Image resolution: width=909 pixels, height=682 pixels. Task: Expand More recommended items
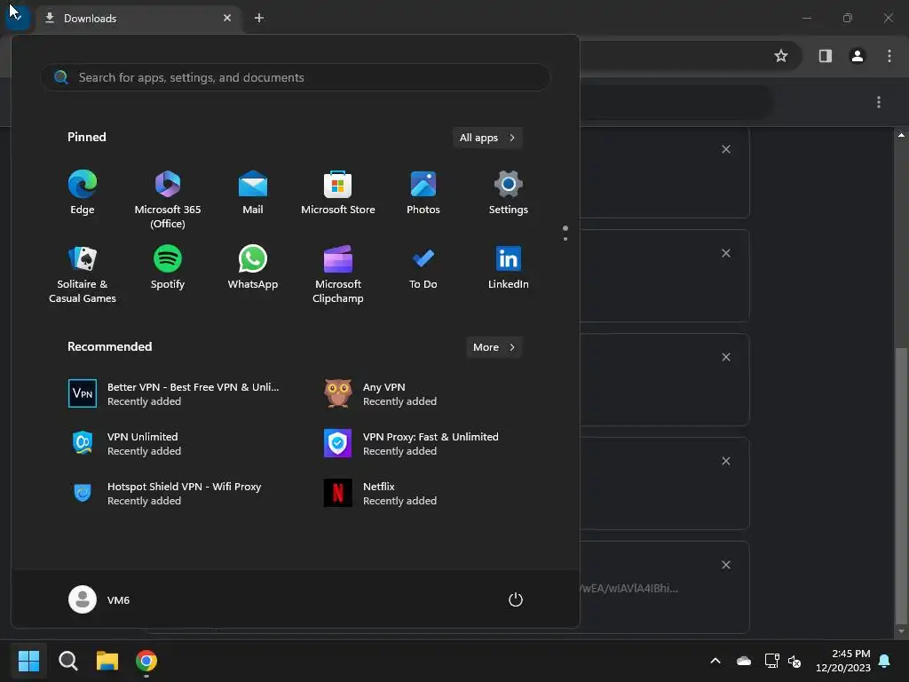pyautogui.click(x=494, y=347)
